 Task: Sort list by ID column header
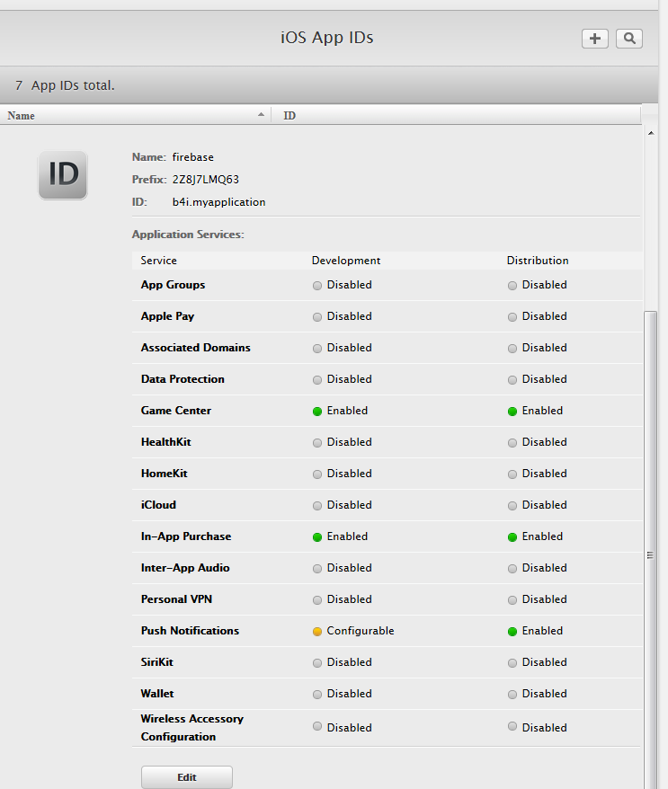coord(290,116)
